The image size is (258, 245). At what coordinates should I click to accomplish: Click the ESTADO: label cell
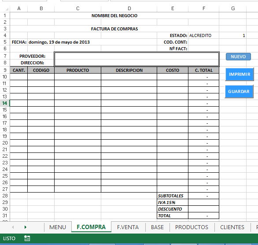pos(173,36)
